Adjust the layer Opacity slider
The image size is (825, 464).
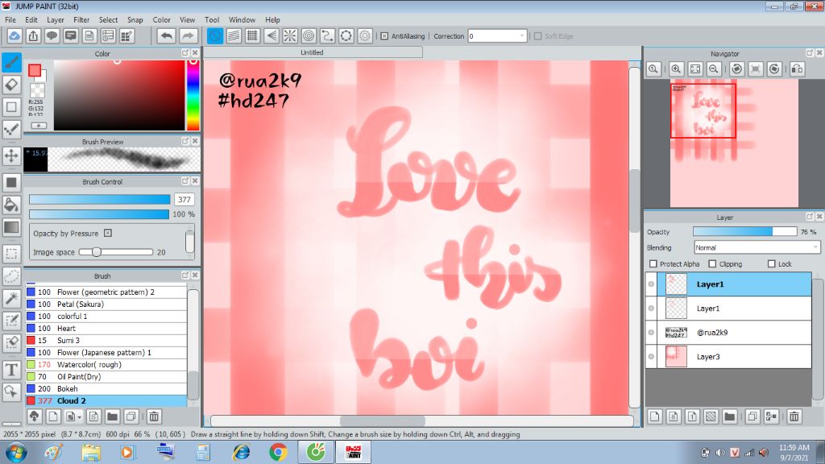744,231
